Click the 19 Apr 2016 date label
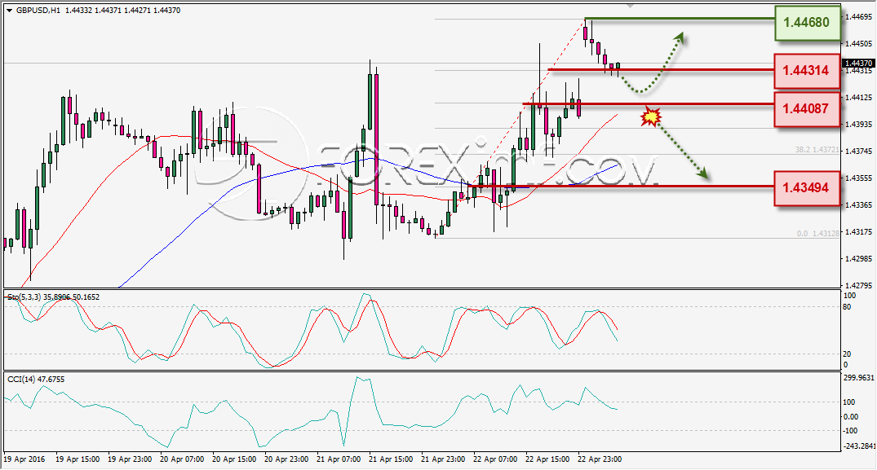Screen dimensions: 877x470 click(24, 459)
